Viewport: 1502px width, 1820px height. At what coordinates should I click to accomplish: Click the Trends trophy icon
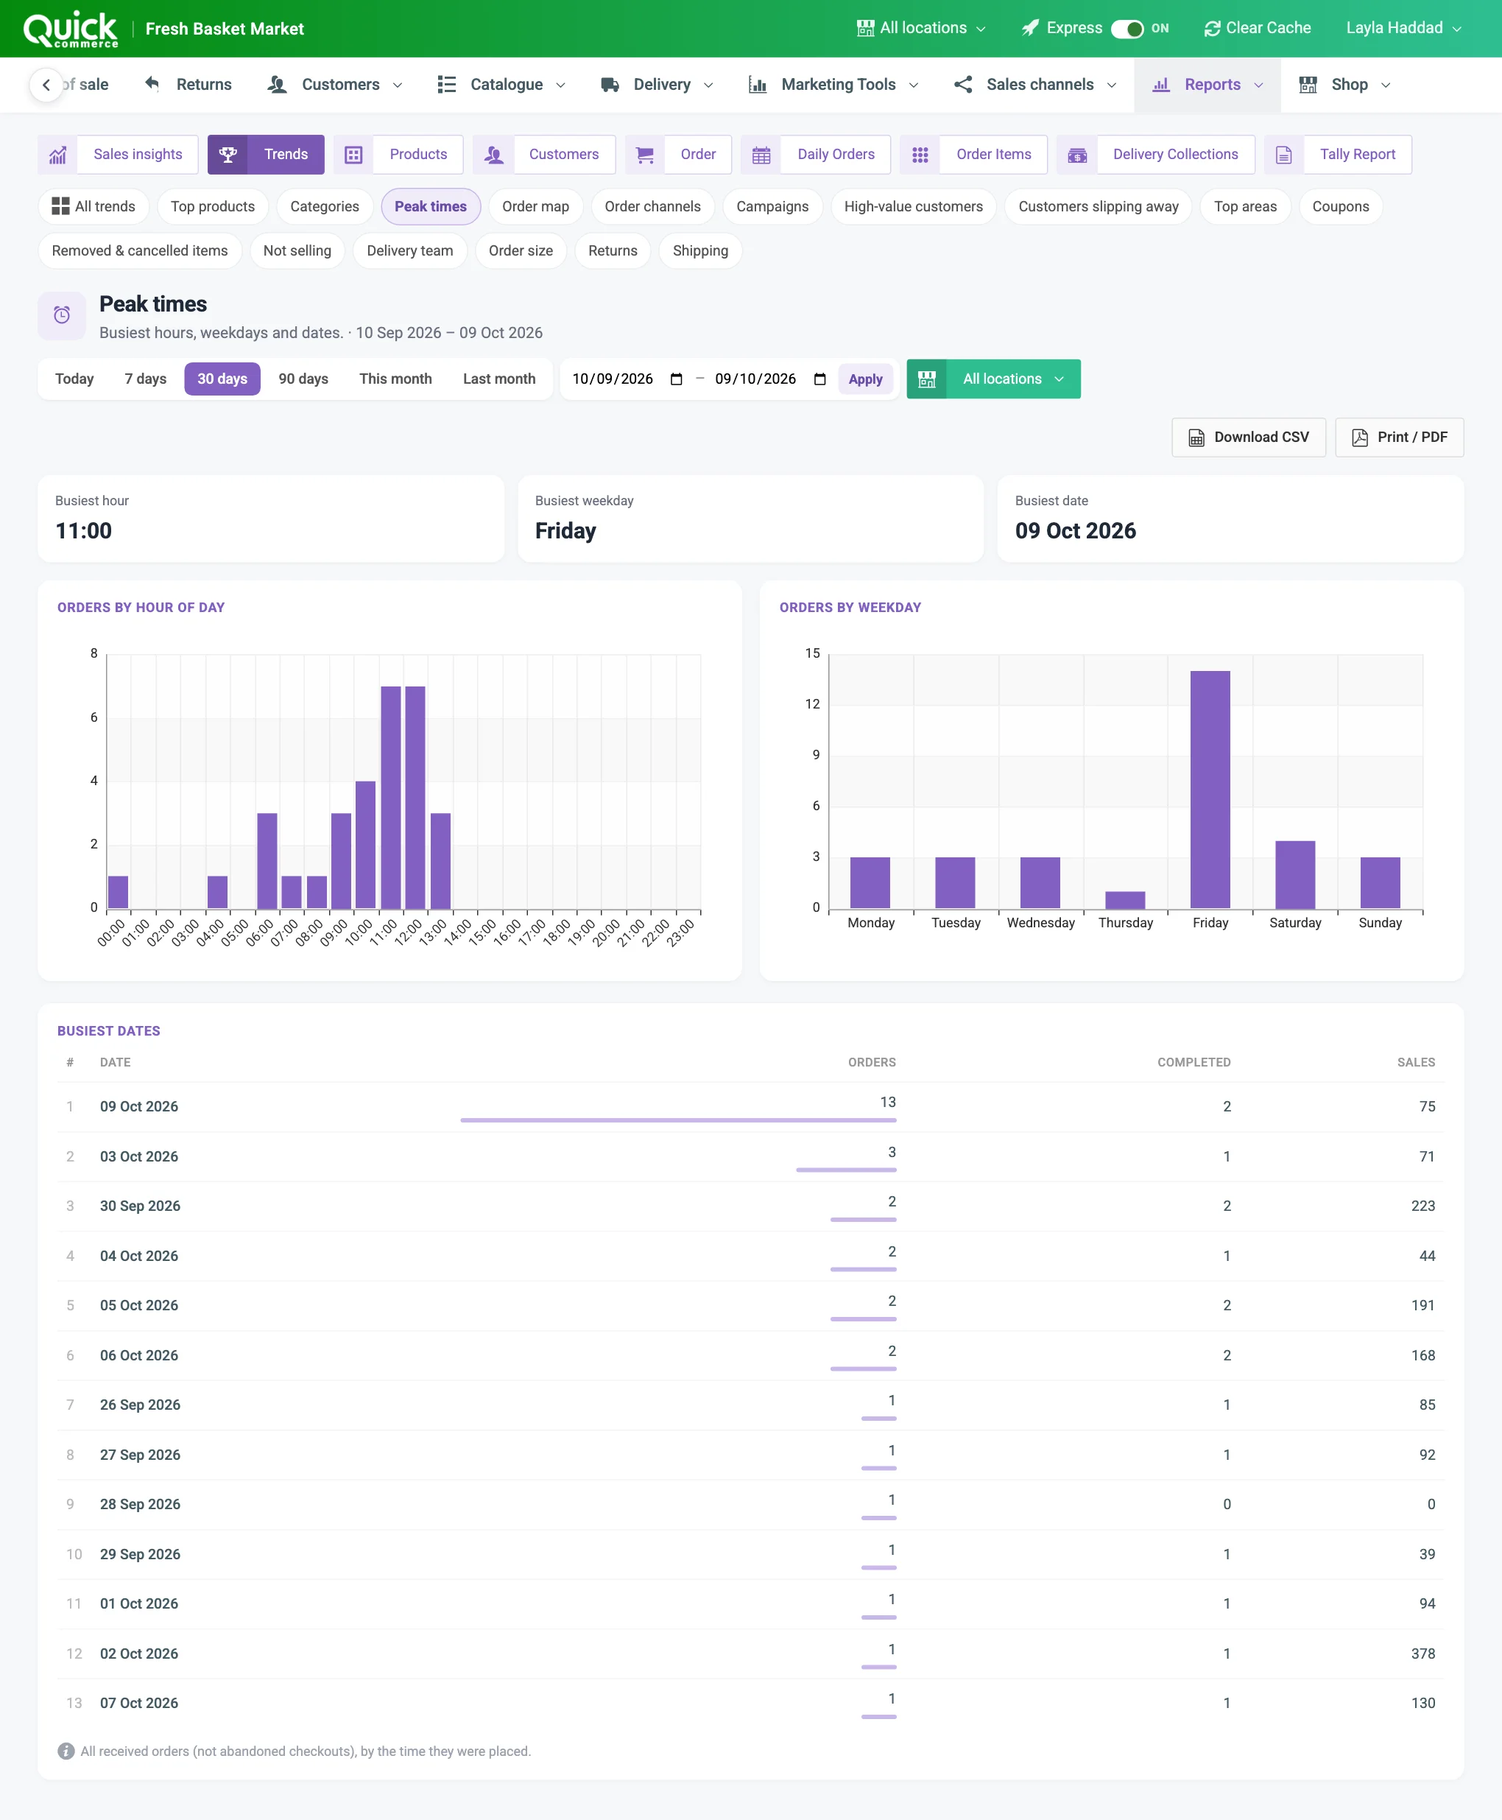coord(228,155)
